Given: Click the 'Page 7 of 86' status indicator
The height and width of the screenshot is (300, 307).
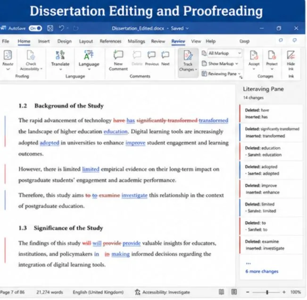Looking at the screenshot, I should pyautogui.click(x=12, y=292).
